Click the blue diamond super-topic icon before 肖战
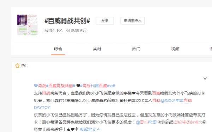 pos(36,86)
